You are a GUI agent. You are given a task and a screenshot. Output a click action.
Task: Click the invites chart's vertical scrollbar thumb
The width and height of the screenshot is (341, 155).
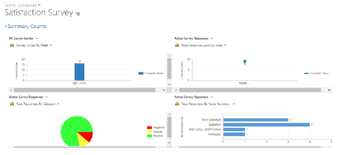(x=169, y=69)
